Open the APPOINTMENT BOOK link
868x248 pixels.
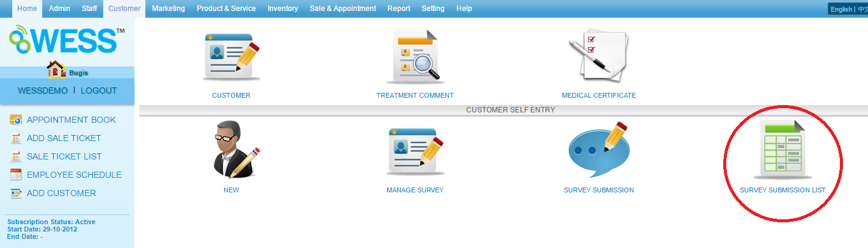coord(71,120)
